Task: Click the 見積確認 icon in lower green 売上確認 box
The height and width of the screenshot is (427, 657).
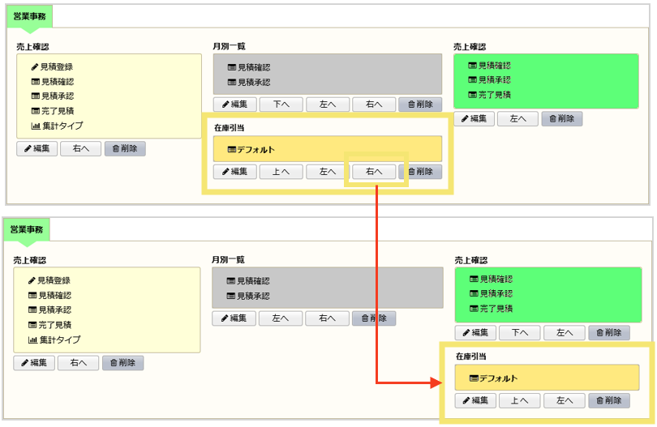Action: tap(474, 280)
